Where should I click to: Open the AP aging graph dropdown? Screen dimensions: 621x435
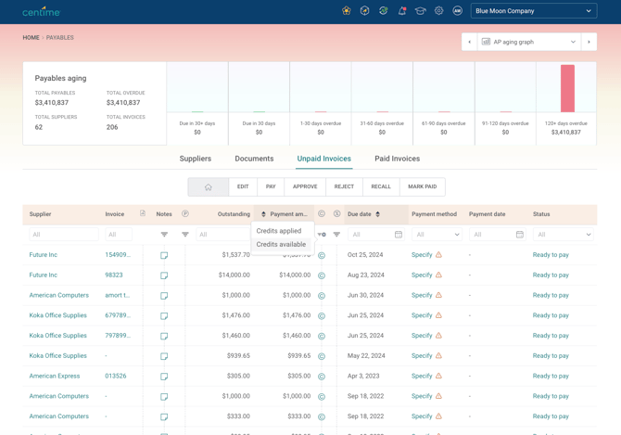pos(528,42)
